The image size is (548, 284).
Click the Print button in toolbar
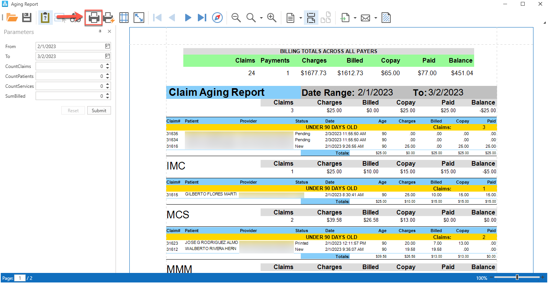(94, 18)
